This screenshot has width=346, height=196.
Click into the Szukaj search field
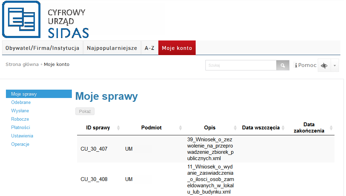point(241,65)
